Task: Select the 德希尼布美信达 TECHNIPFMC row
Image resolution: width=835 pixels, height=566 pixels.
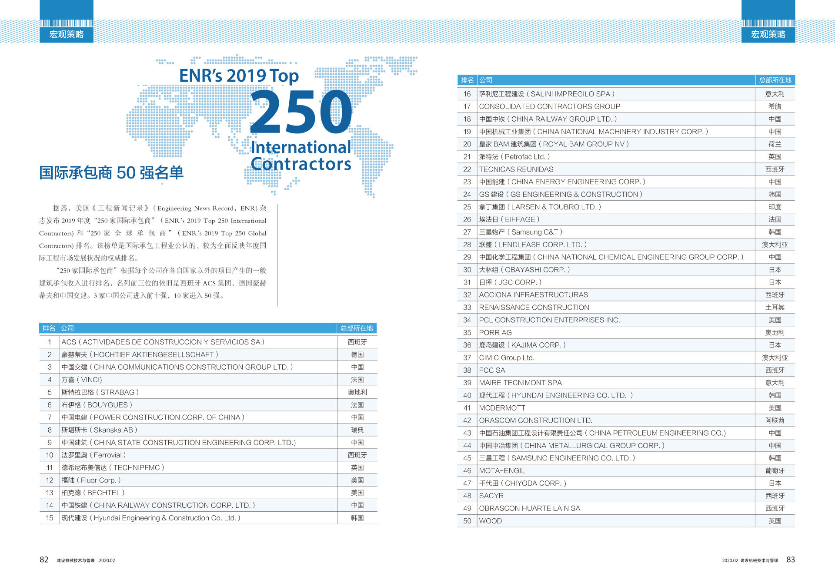Action: tap(208, 468)
